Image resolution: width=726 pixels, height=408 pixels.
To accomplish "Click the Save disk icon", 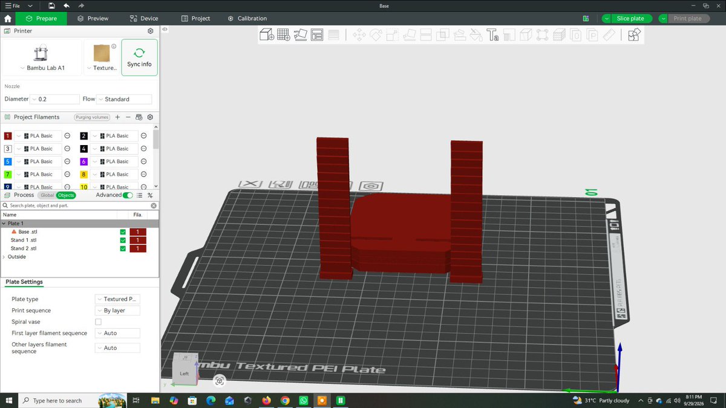I will click(52, 5).
